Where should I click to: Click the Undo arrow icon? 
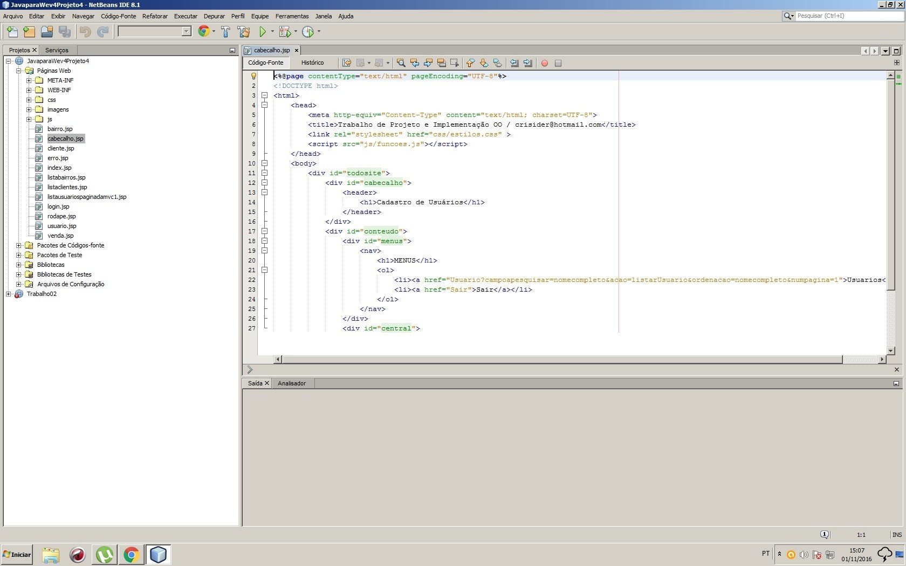tap(85, 32)
